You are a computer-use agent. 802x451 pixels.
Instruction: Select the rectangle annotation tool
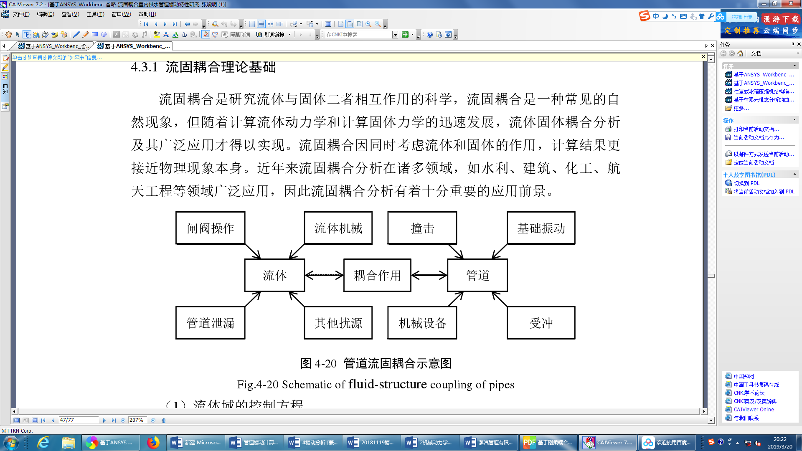tap(95, 35)
